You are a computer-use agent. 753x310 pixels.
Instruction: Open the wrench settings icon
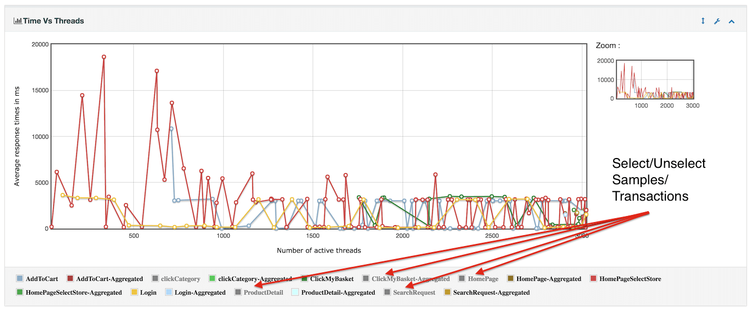click(x=717, y=21)
